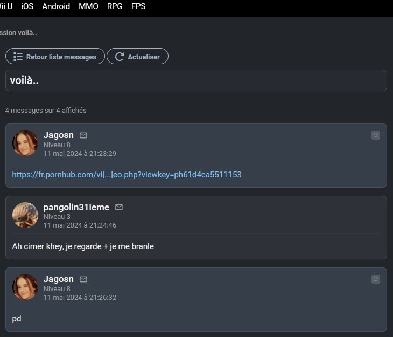
Task: Click the mail icon beside Jagosn's first post
Action: (83, 135)
